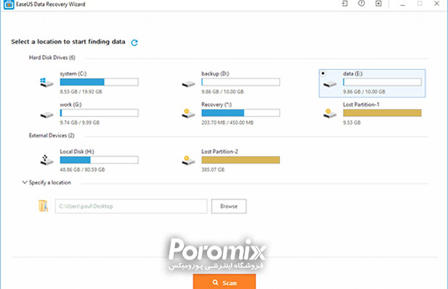Select the system (C:) Windows drive icon
Image resolution: width=448 pixels, height=289 pixels.
point(47,83)
